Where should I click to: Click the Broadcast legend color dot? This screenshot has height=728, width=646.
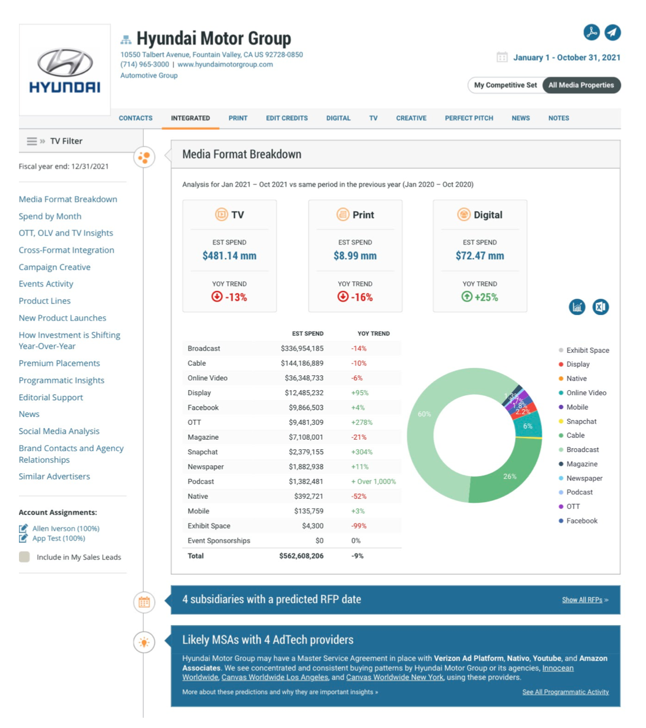tap(561, 450)
